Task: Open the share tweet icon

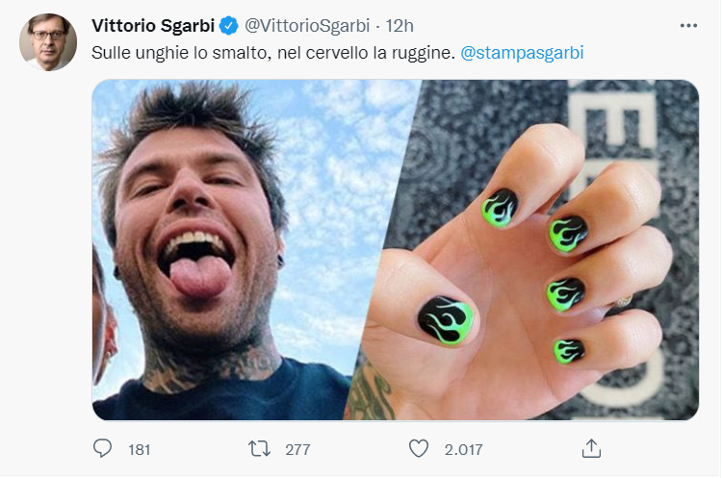Action: tap(592, 448)
